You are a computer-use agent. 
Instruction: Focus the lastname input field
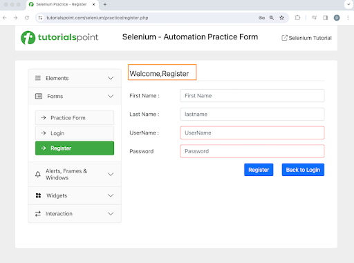coord(252,114)
